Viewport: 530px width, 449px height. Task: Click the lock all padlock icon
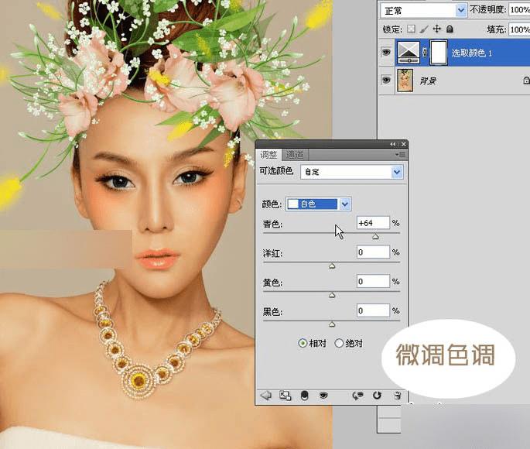pyautogui.click(x=450, y=29)
